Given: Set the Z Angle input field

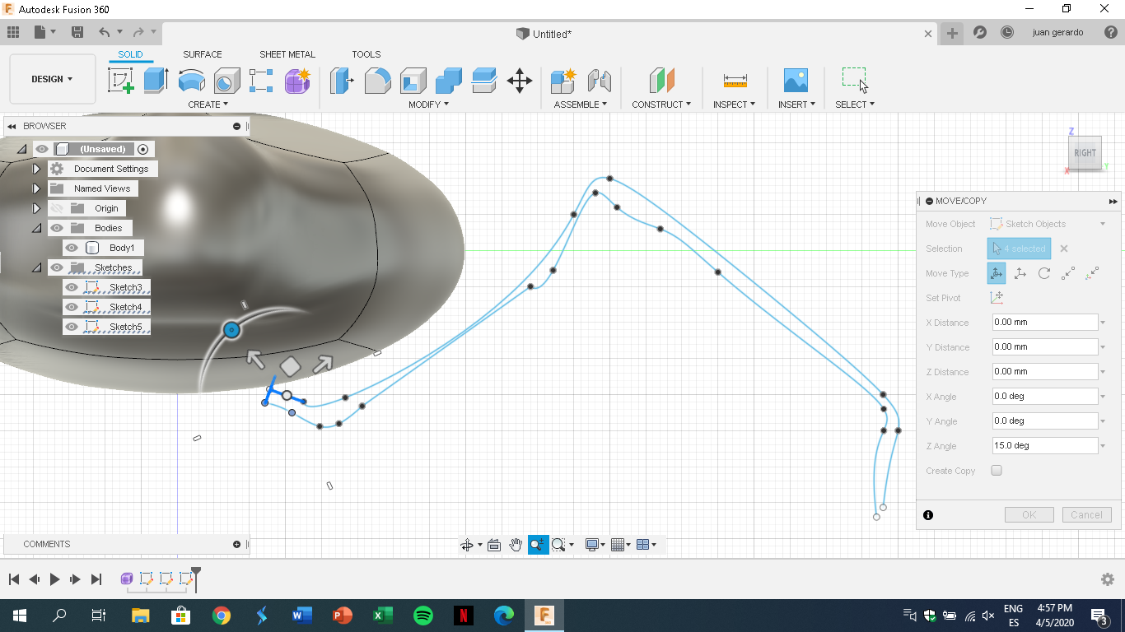Looking at the screenshot, I should click(1044, 445).
